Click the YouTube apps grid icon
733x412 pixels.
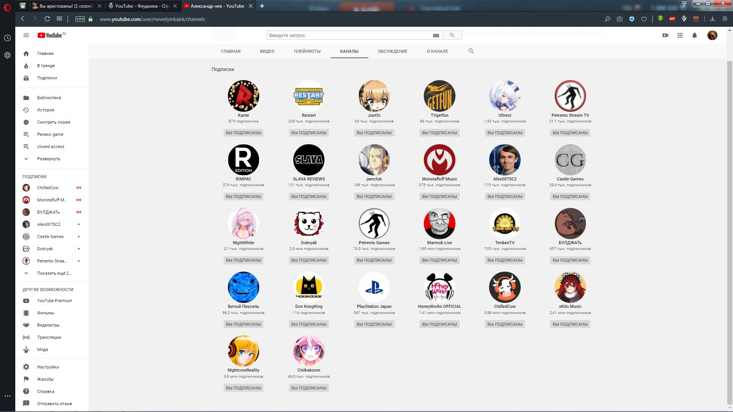(680, 35)
